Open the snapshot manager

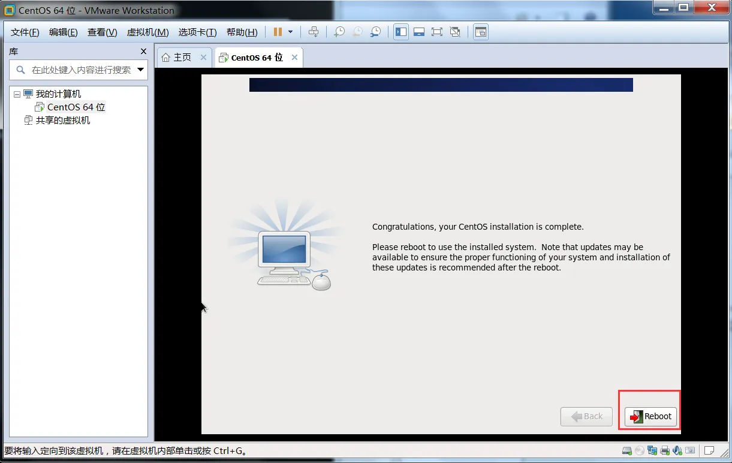[375, 32]
